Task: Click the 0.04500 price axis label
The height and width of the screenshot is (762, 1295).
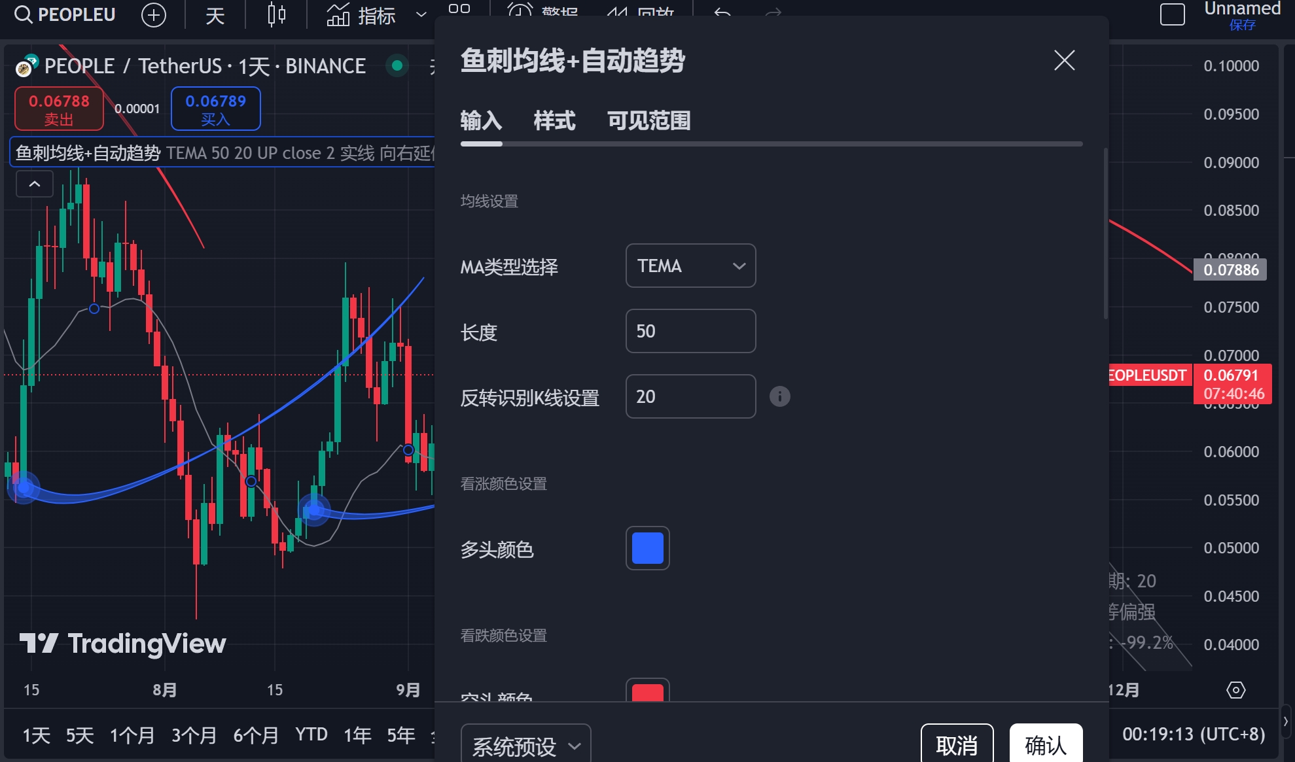Action: (x=1231, y=597)
